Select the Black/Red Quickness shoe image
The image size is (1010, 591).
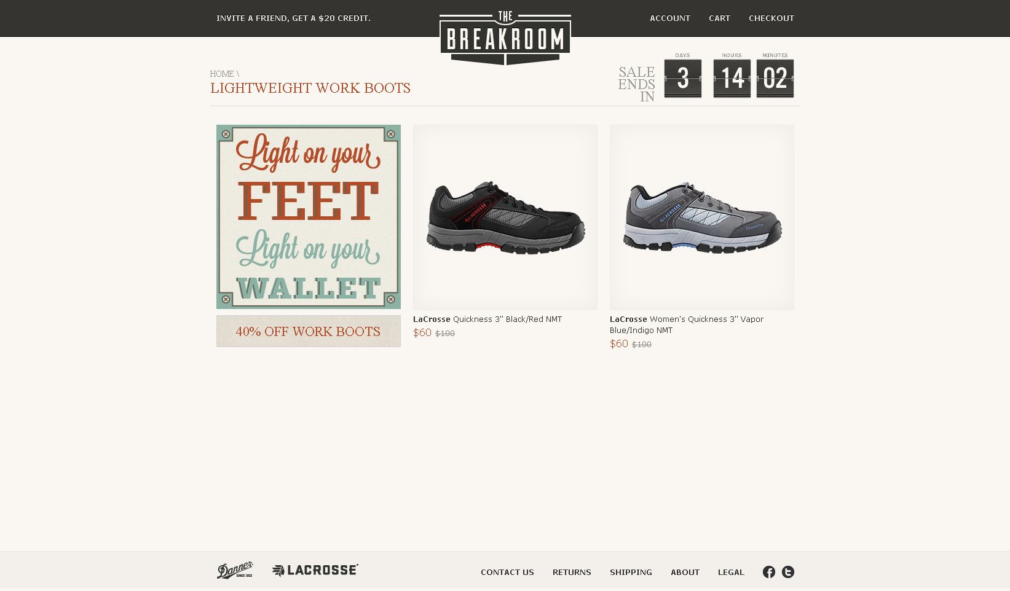pos(505,217)
